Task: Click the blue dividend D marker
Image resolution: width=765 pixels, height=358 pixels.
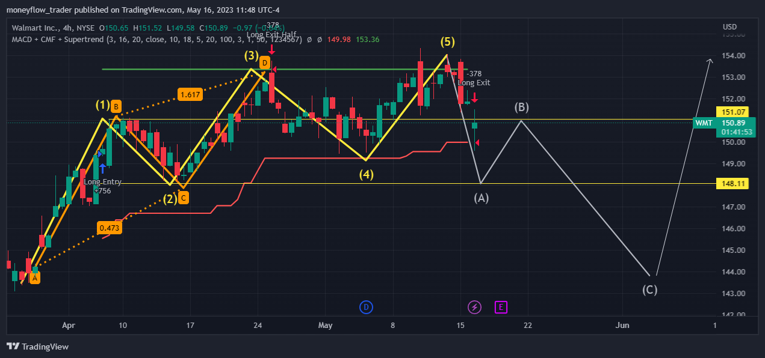Action: click(366, 308)
